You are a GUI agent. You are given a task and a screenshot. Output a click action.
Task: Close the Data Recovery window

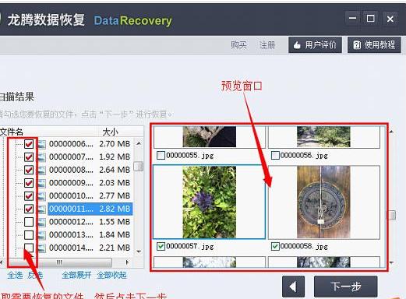[x=390, y=19]
